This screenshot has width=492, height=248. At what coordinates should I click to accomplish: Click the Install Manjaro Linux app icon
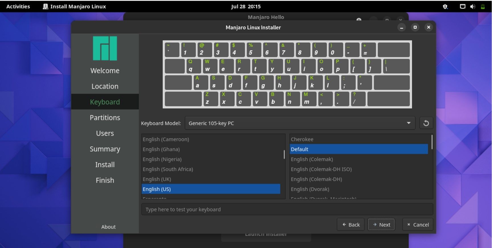pyautogui.click(x=45, y=6)
